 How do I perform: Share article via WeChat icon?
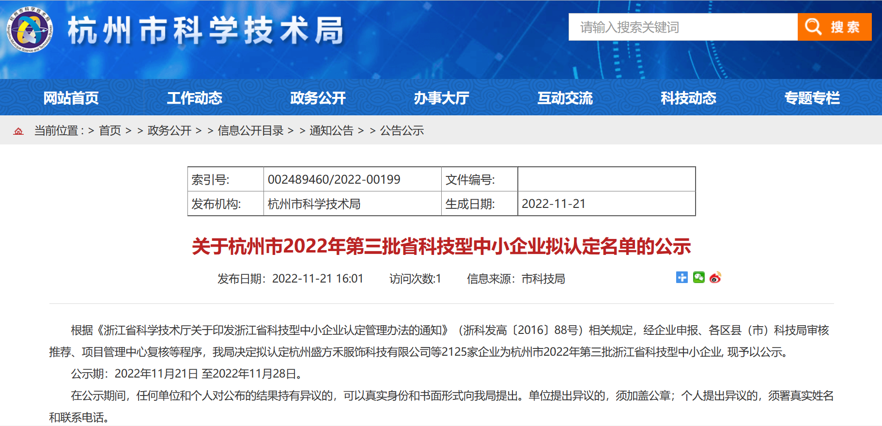tap(698, 277)
